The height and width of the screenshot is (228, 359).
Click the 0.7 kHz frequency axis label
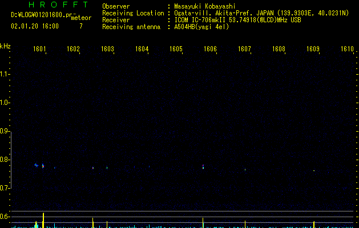pyautogui.click(x=5, y=188)
